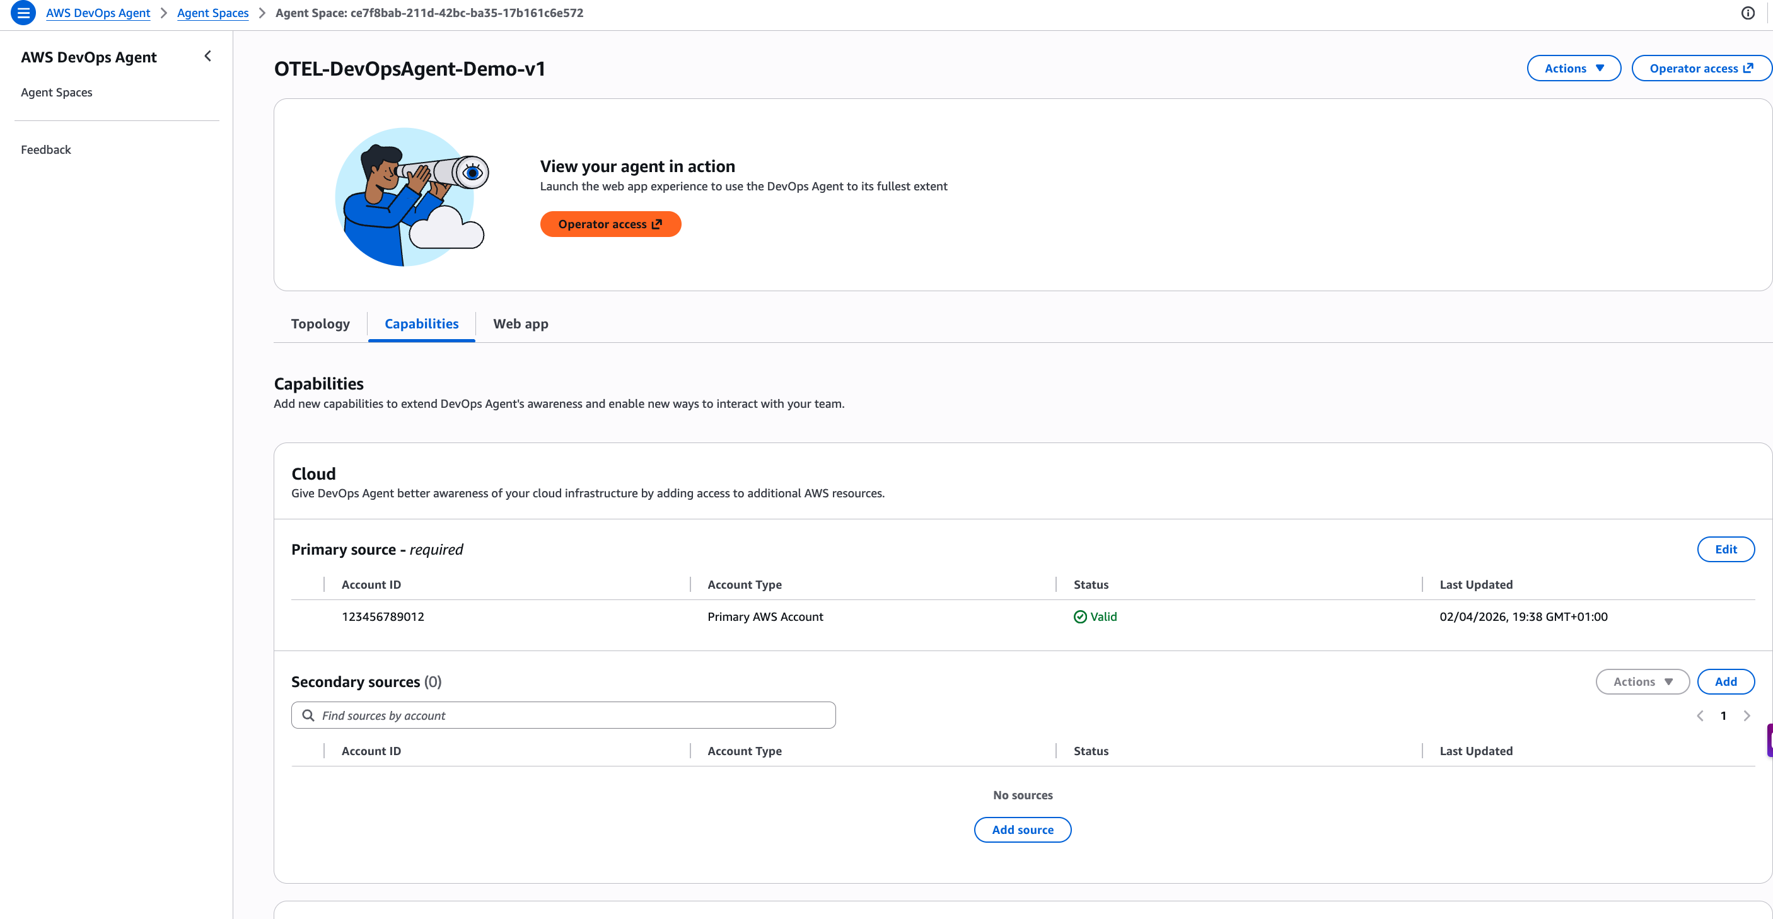The width and height of the screenshot is (1773, 919).
Task: Click the next page arrow for Secondary sources
Action: 1747,715
